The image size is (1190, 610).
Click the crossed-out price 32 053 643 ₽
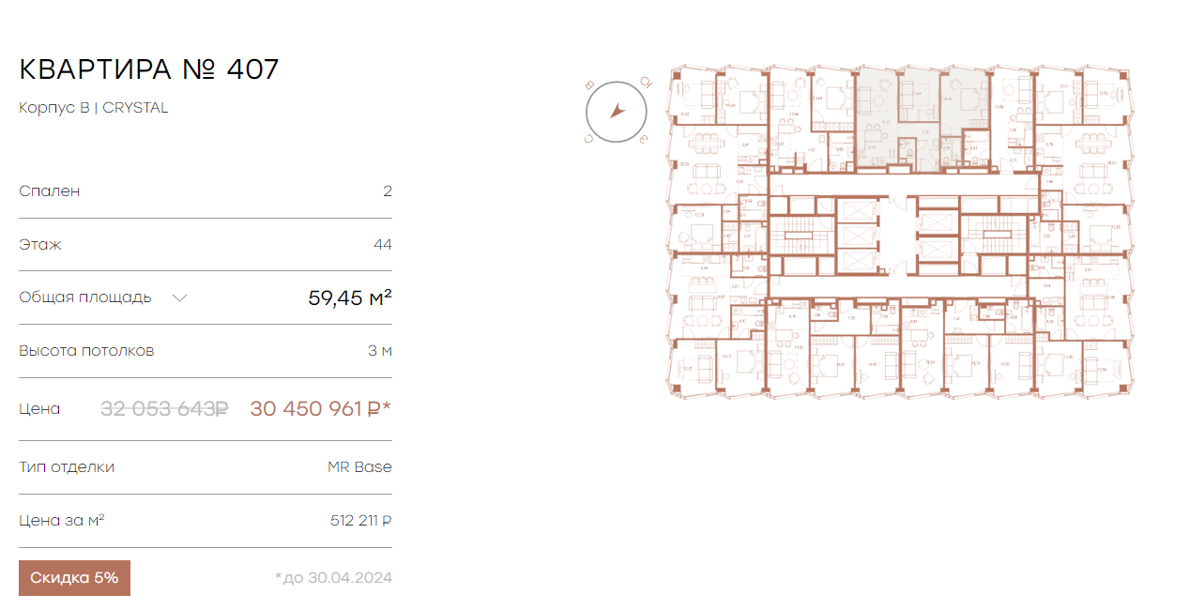[x=164, y=408]
